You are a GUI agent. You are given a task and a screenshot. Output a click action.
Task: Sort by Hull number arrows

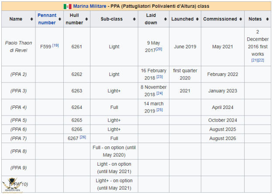(86, 19)
